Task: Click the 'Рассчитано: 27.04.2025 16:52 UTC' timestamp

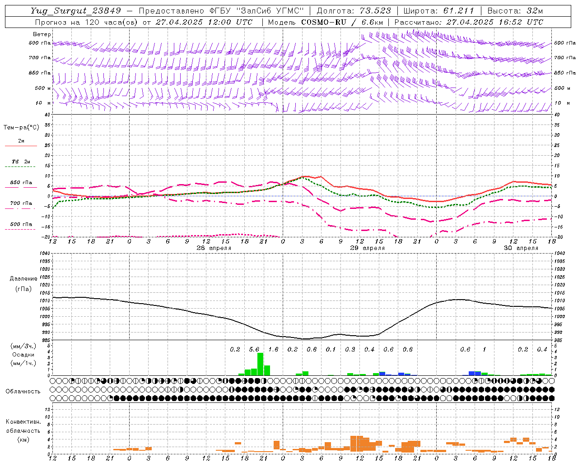Action: [469, 22]
